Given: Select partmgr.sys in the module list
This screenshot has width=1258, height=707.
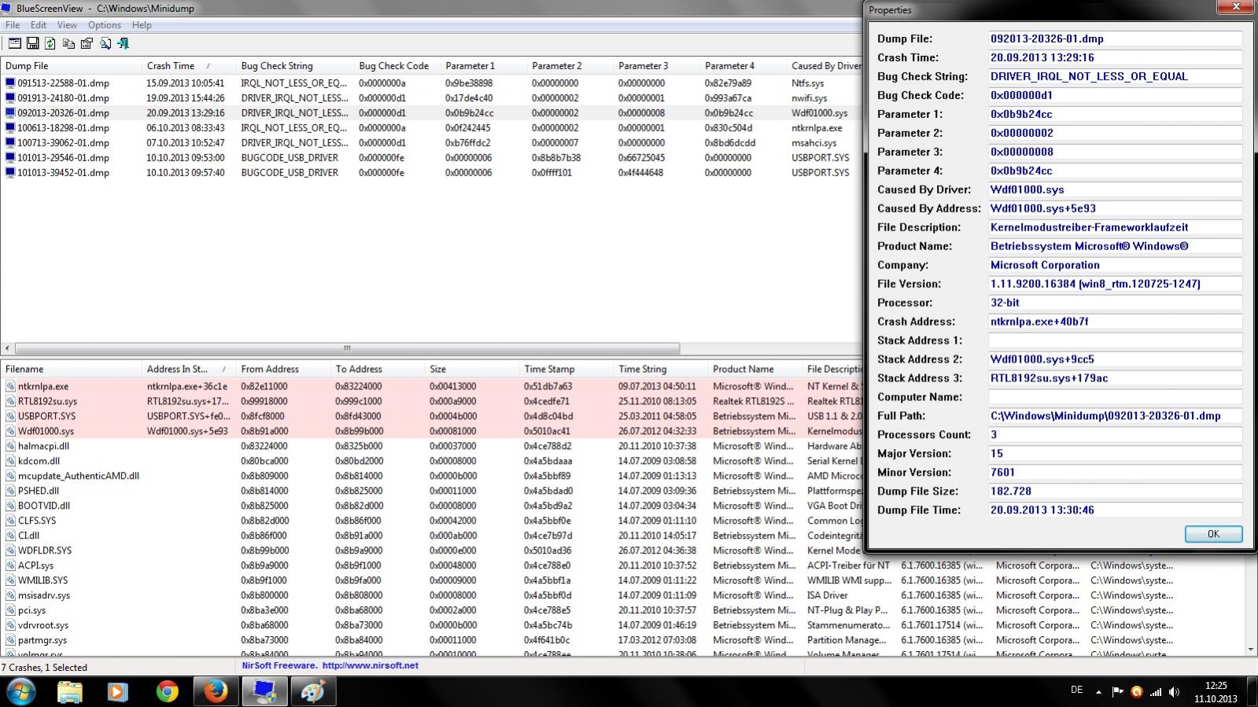Looking at the screenshot, I should coord(43,640).
